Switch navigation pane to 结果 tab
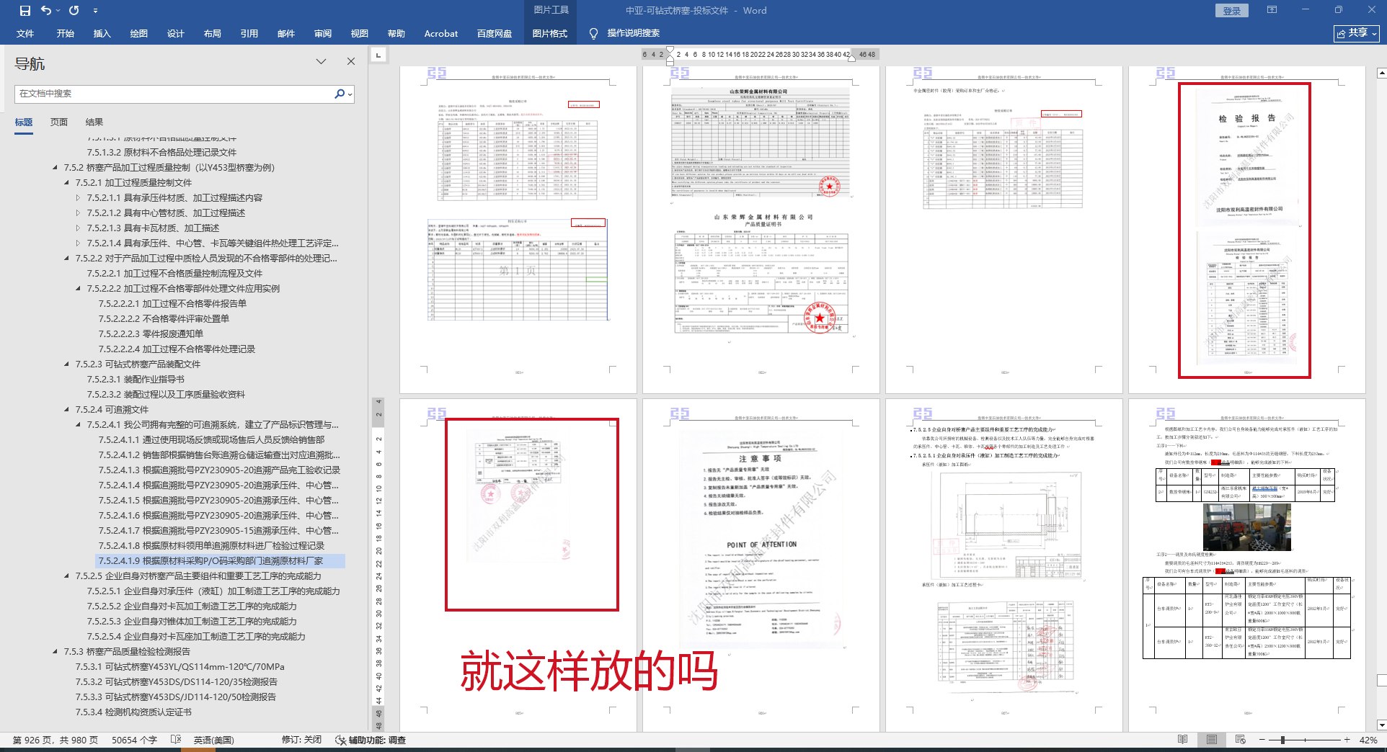This screenshot has height=752, width=1387. [x=94, y=122]
